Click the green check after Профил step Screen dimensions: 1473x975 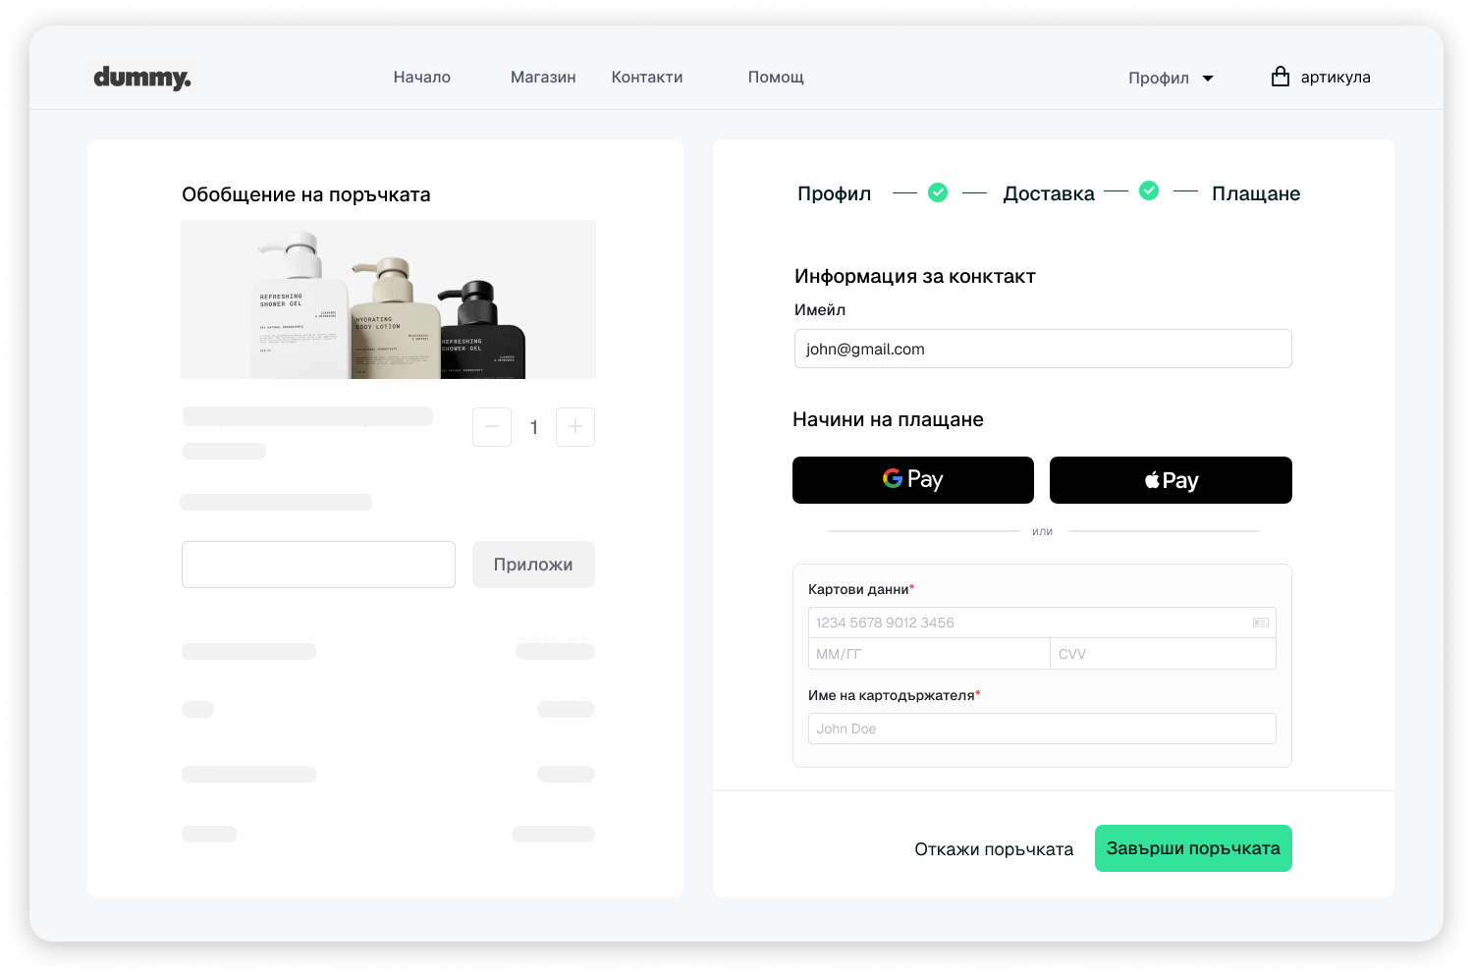938,192
